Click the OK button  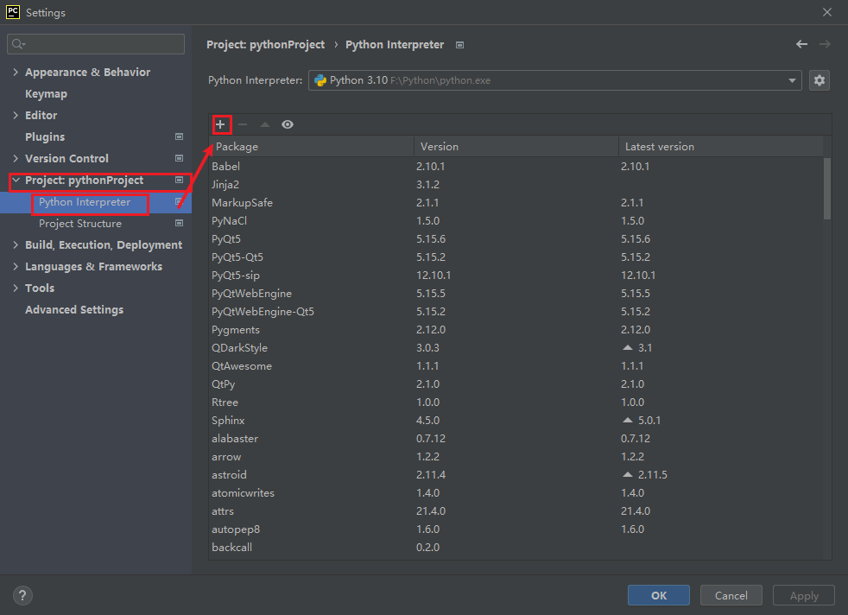[x=659, y=595]
